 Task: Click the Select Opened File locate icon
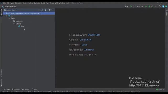tap(39, 10)
